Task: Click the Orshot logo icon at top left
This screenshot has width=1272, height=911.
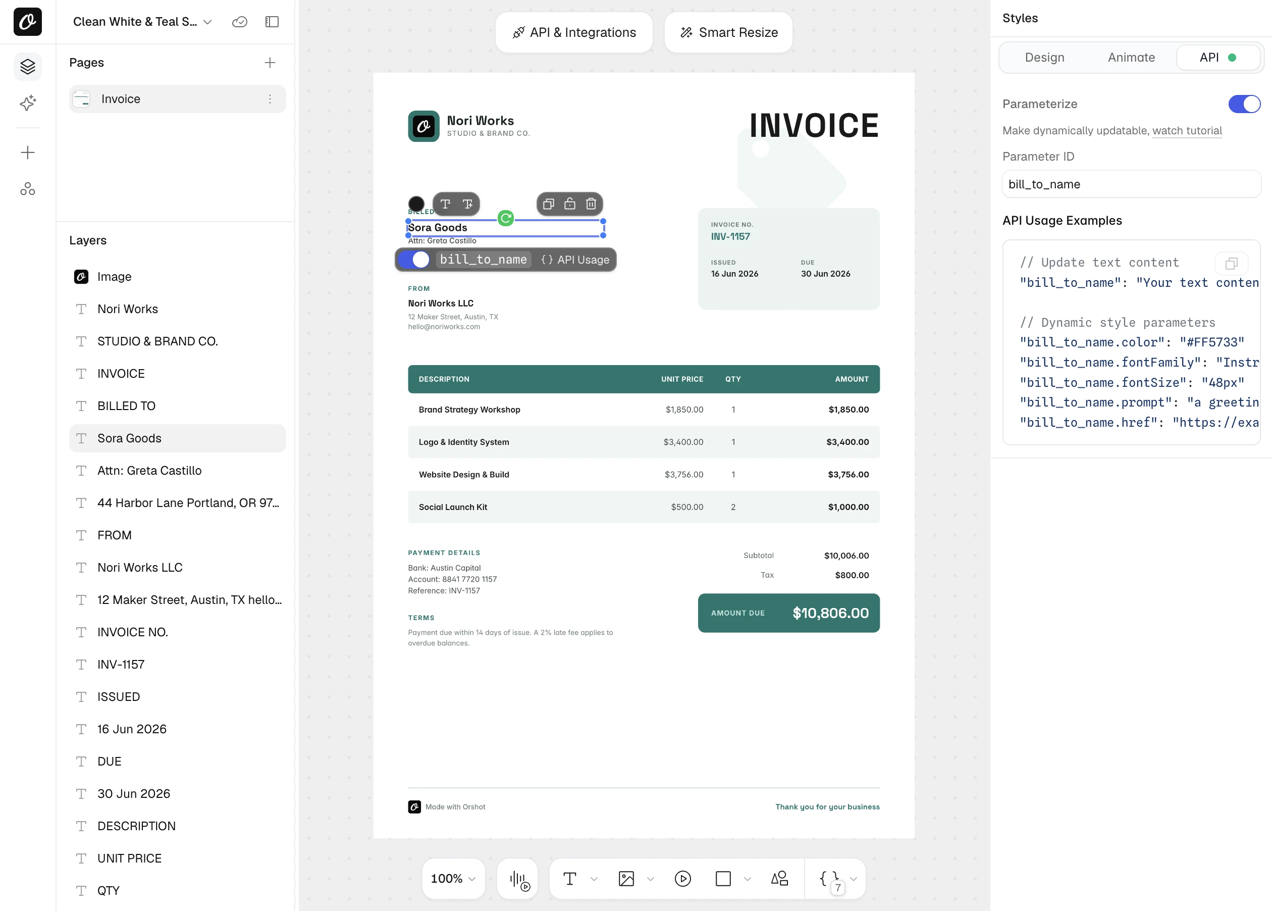Action: [27, 21]
